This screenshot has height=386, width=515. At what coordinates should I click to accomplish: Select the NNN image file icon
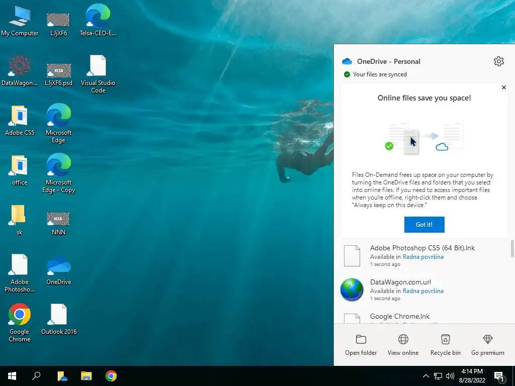point(58,223)
